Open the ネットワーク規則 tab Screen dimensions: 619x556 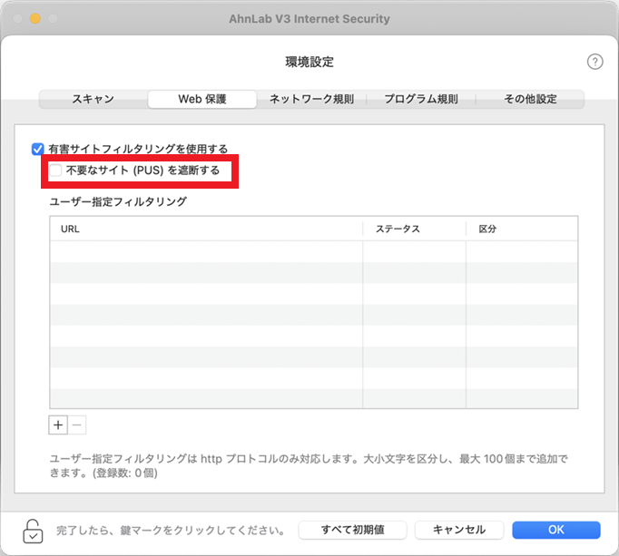(311, 99)
